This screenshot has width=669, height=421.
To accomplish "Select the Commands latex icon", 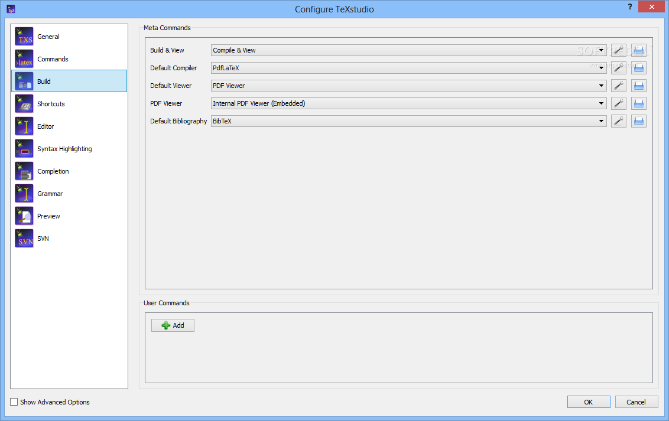I will [x=24, y=59].
